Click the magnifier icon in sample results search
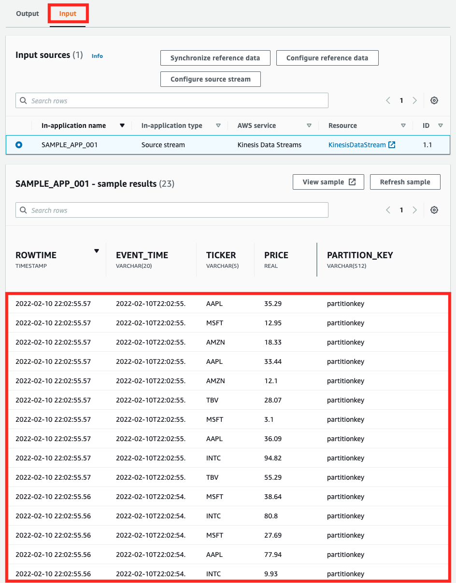This screenshot has width=456, height=583. click(x=23, y=209)
